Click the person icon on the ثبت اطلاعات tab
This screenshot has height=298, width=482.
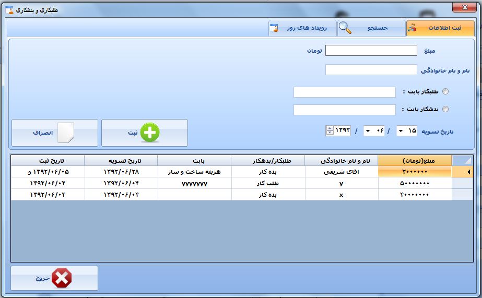tap(412, 28)
